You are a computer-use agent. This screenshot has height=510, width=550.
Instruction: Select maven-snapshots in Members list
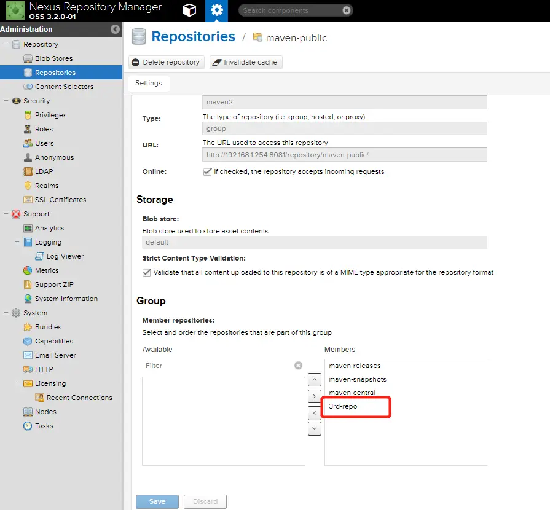358,379
